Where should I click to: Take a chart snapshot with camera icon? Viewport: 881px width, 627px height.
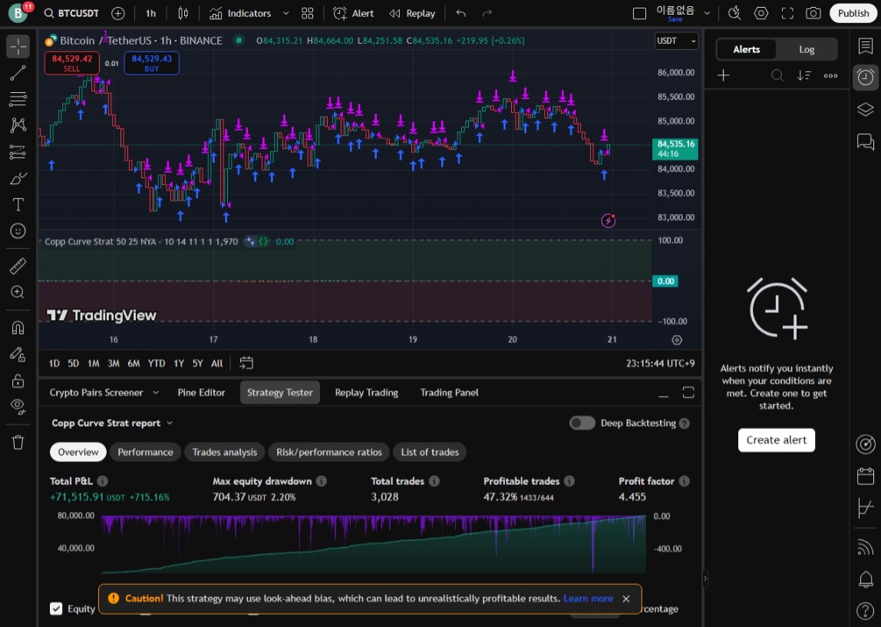[813, 14]
